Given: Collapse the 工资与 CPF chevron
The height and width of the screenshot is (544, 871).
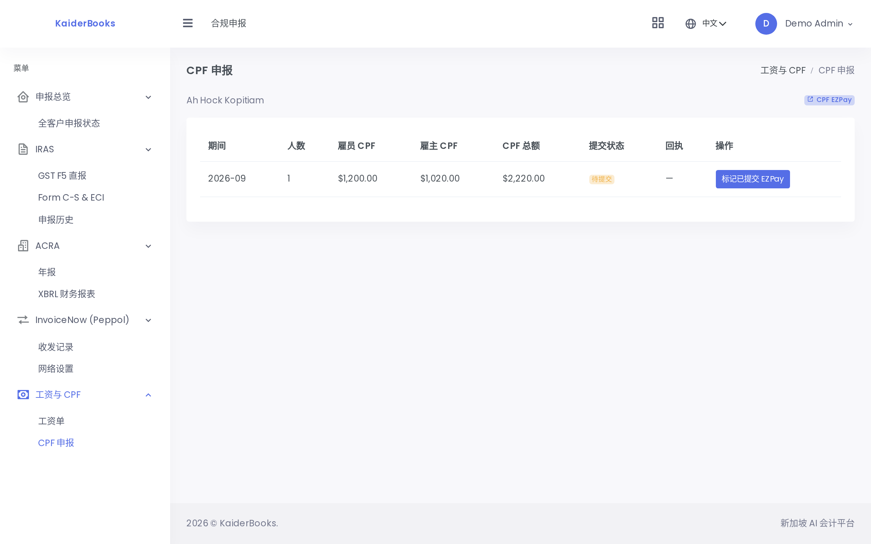Looking at the screenshot, I should pos(148,395).
